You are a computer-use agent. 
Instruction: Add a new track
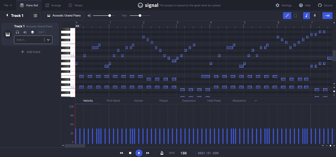click(30, 52)
